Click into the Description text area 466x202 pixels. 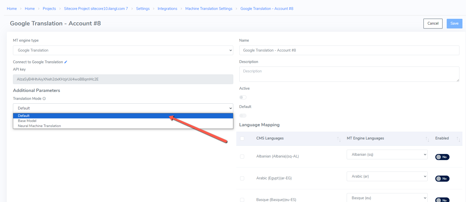pos(349,74)
